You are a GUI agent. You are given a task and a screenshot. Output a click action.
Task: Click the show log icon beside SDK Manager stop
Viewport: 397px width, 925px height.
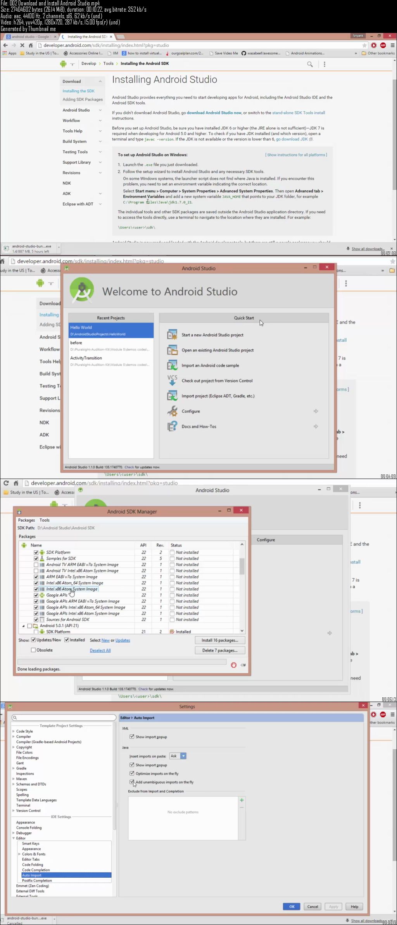[243, 665]
